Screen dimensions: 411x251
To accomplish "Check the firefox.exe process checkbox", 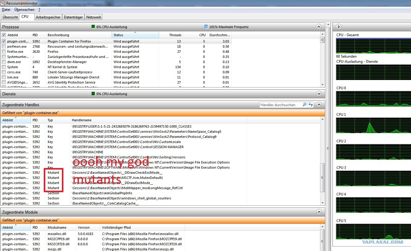I will [x=4, y=52].
